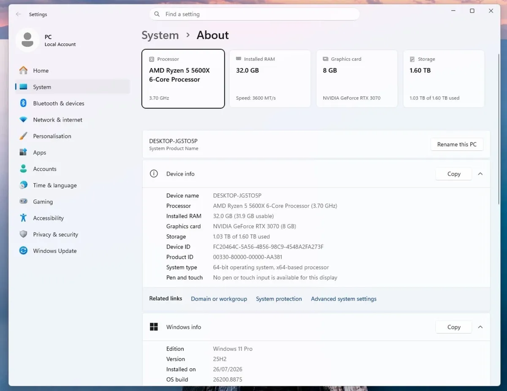The image size is (507, 391).
Task: Click the OS build value 26200.8875
Action: click(228, 380)
